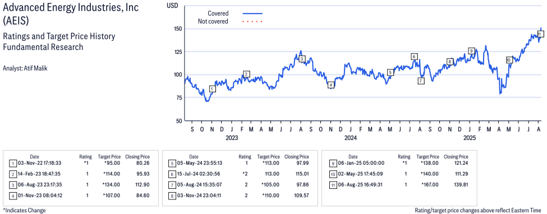Click chart marker 4 near November 2023
547x214 pixels.
331,85
